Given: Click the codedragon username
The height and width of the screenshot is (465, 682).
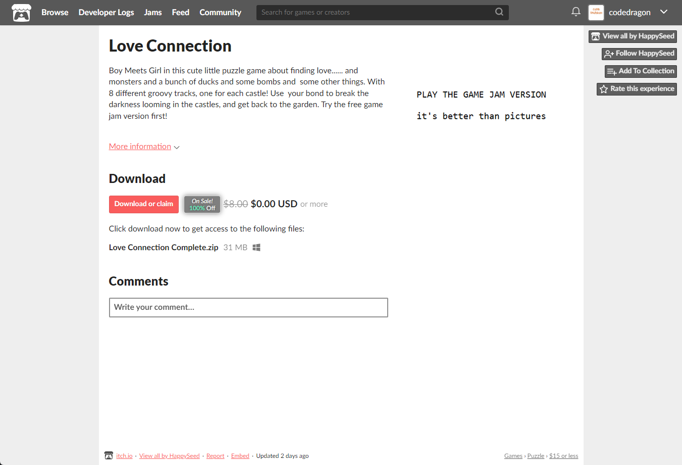Looking at the screenshot, I should tap(629, 12).
